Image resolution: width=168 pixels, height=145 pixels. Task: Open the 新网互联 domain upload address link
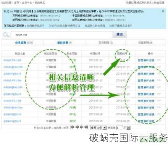tap(115, 20)
